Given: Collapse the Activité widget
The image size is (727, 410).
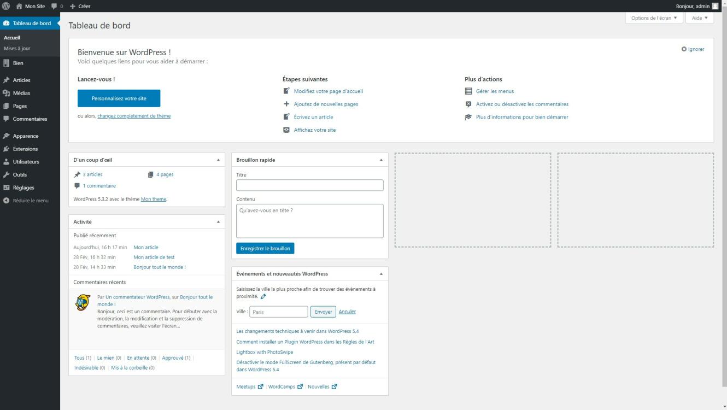Looking at the screenshot, I should click(x=218, y=222).
